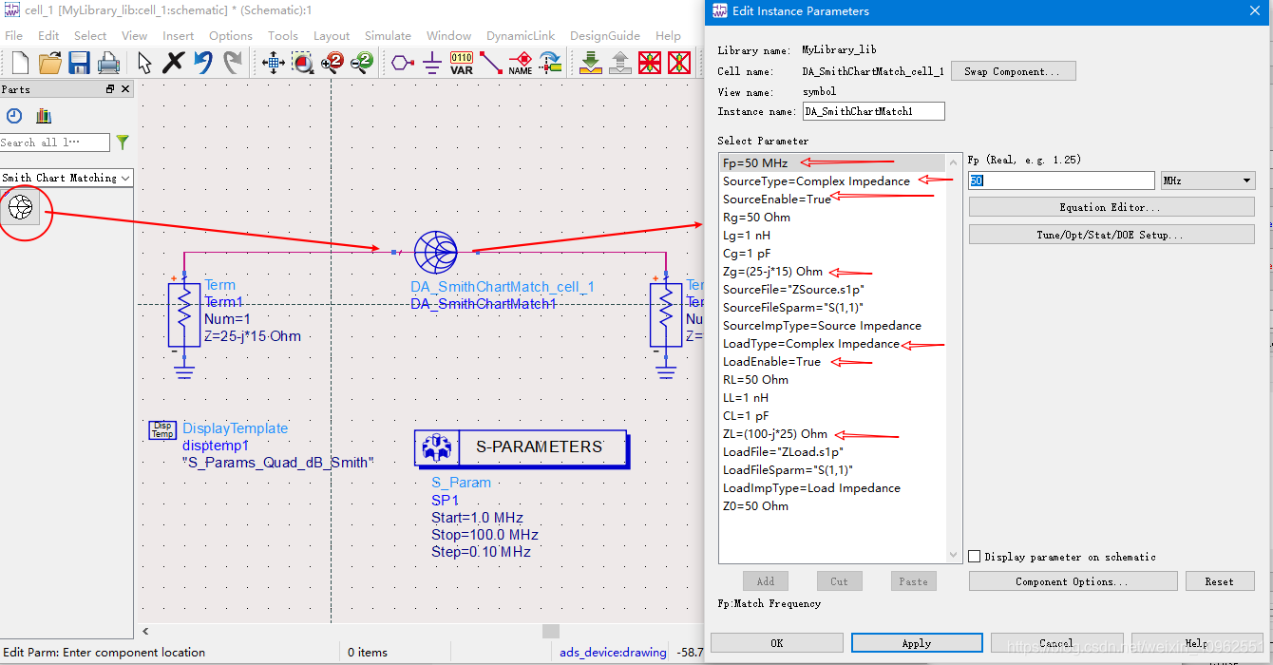Open the VAR variable equation tool

click(x=462, y=63)
